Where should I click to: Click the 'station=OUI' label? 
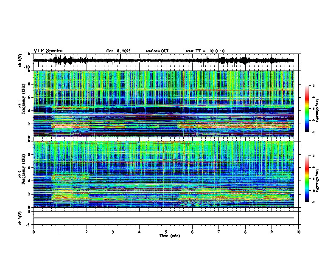157,51
